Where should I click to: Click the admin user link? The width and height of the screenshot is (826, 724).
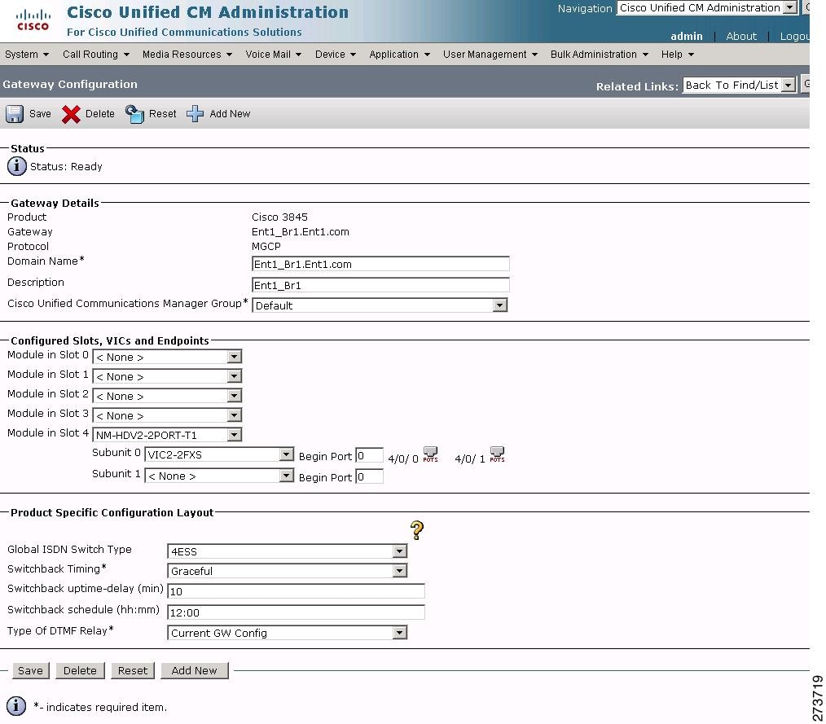point(687,37)
